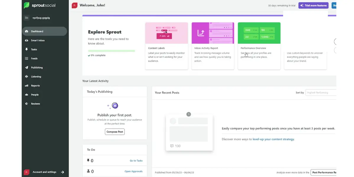The height and width of the screenshot is (177, 354).
Task: Click the Post Performance Report button
Action: [x=323, y=172]
